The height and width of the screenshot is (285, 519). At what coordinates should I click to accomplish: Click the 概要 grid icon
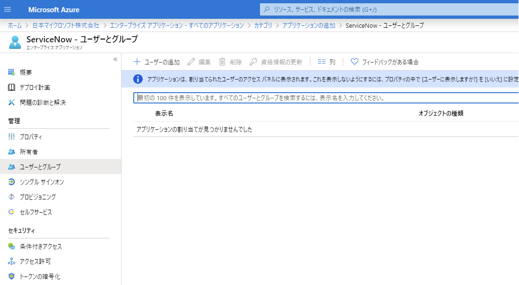pos(12,72)
